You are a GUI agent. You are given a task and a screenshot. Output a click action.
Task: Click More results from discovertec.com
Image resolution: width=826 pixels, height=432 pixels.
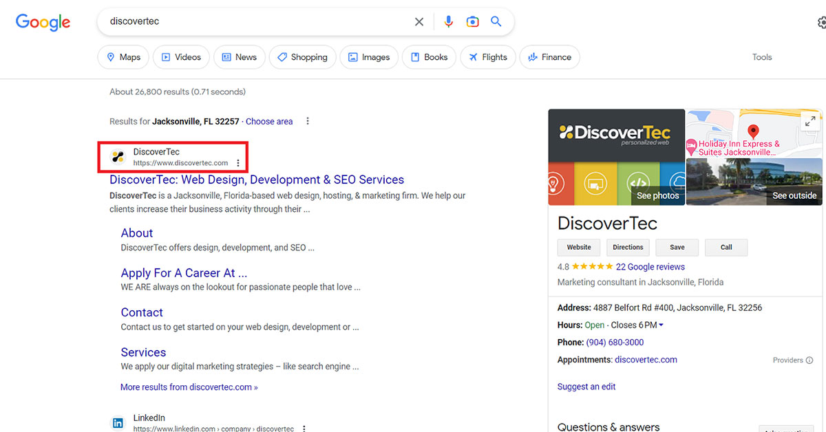(189, 387)
